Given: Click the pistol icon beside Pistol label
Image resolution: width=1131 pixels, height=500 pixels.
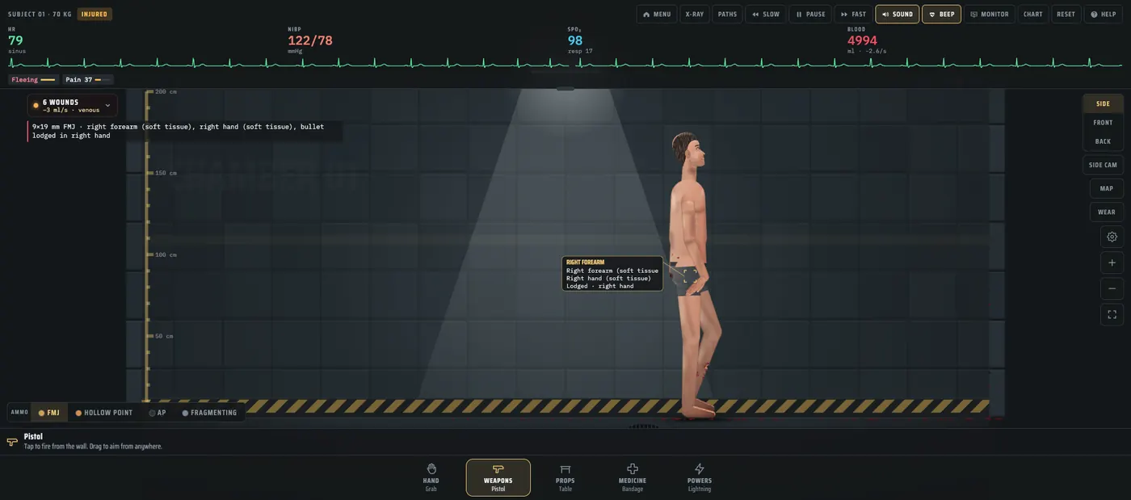Looking at the screenshot, I should (11, 442).
